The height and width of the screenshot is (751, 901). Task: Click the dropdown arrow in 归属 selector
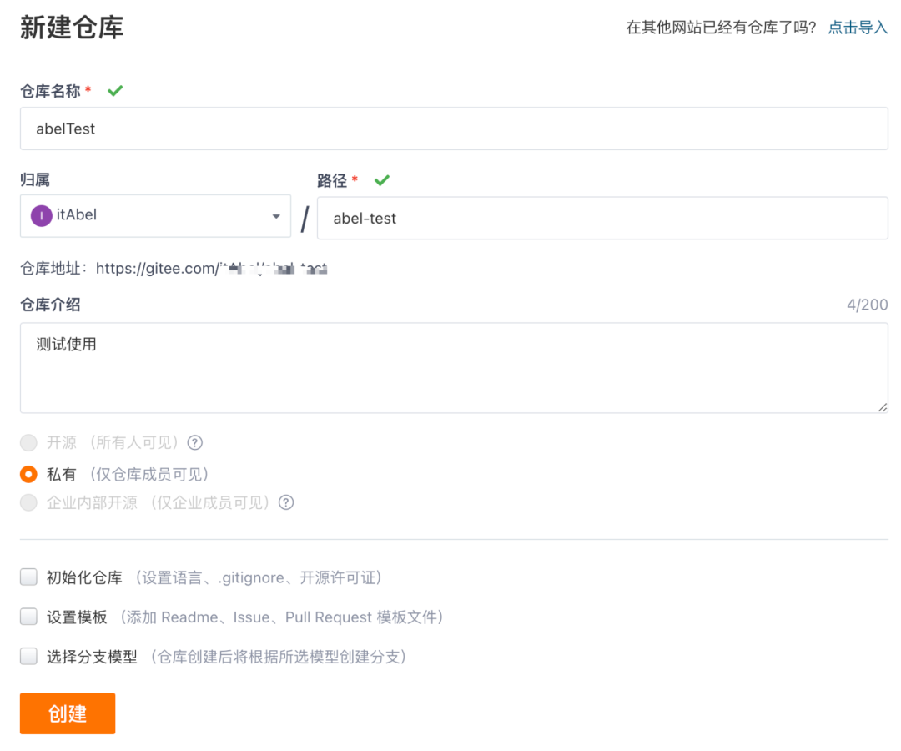tap(276, 217)
